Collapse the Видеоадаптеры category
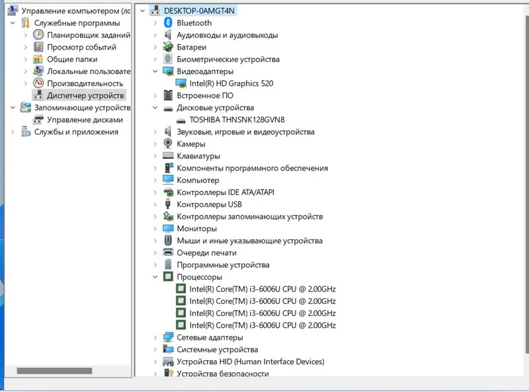 [x=155, y=71]
